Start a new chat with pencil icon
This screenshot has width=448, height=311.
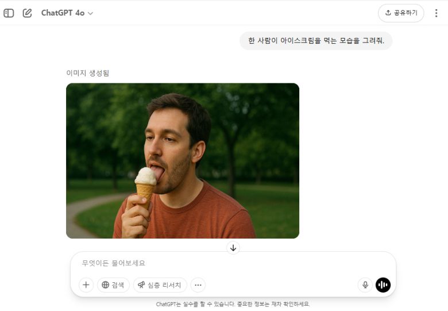pos(27,13)
